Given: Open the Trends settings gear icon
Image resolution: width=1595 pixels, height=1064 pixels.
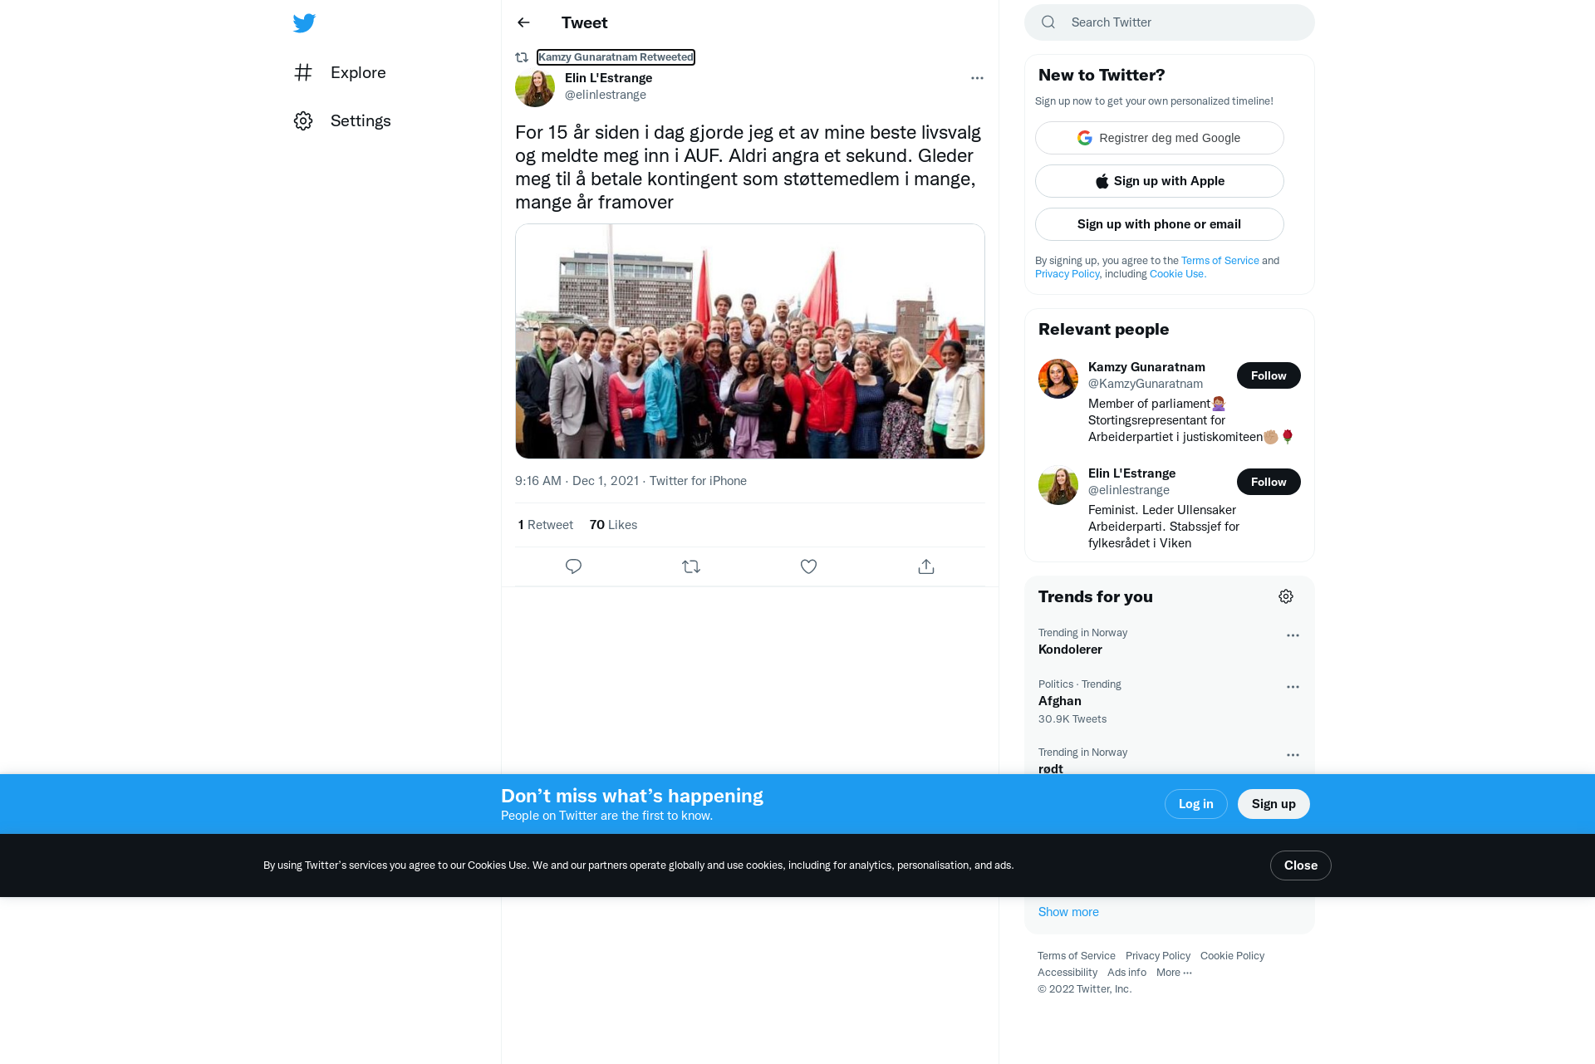Looking at the screenshot, I should (x=1286, y=596).
